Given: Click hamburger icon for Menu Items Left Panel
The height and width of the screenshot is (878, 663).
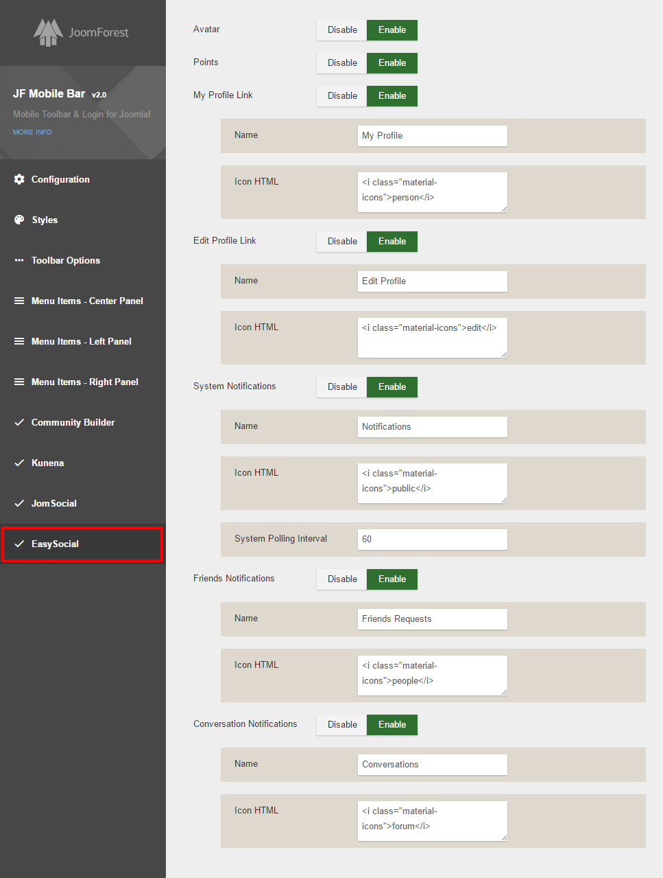Looking at the screenshot, I should (19, 341).
